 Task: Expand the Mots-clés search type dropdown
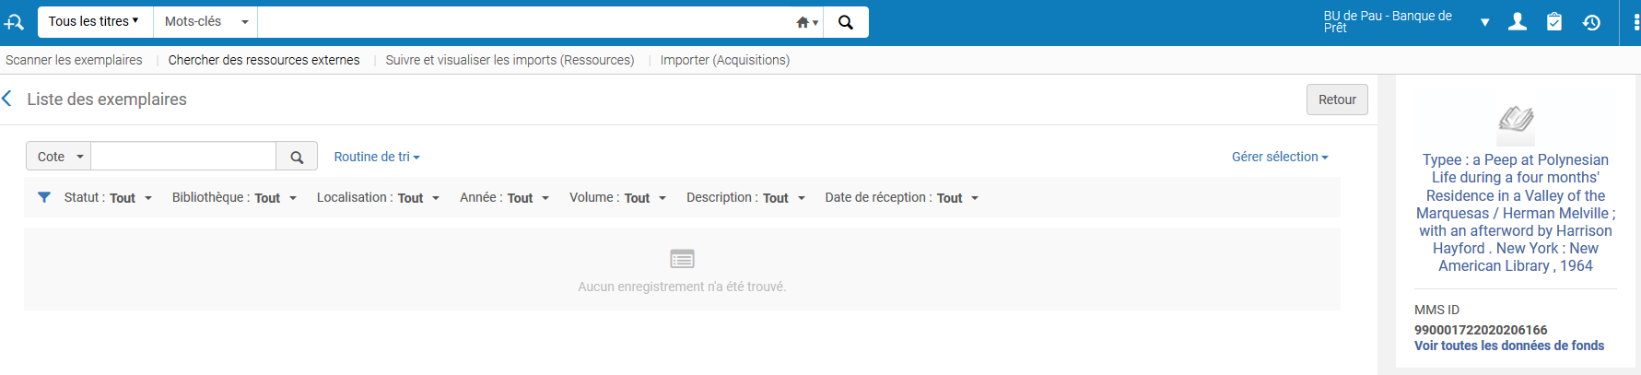tap(205, 21)
